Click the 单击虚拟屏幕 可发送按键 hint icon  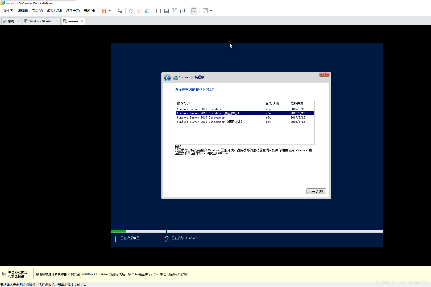pyautogui.click(x=4, y=274)
